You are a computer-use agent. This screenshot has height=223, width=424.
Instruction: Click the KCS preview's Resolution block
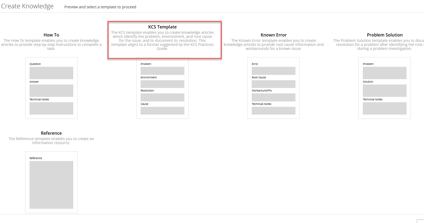click(162, 97)
